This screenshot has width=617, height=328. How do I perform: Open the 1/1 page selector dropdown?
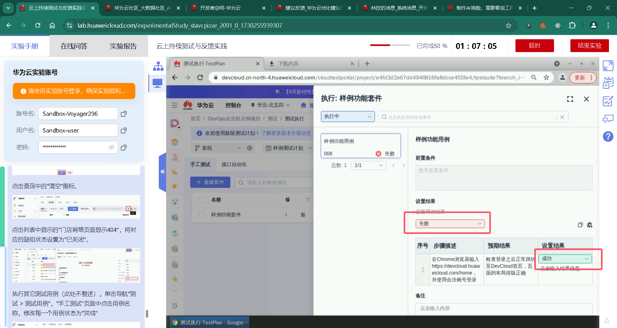pyautogui.click(x=369, y=165)
